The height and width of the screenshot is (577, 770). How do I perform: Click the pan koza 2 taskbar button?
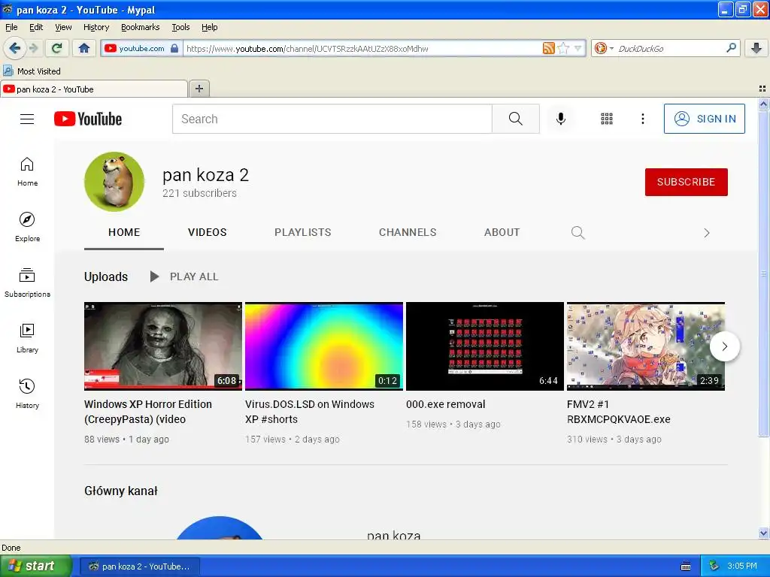click(x=139, y=566)
